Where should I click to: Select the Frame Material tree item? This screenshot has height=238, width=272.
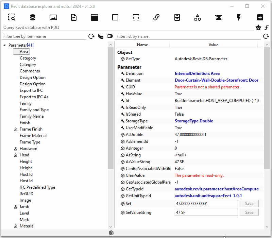[x=33, y=135]
